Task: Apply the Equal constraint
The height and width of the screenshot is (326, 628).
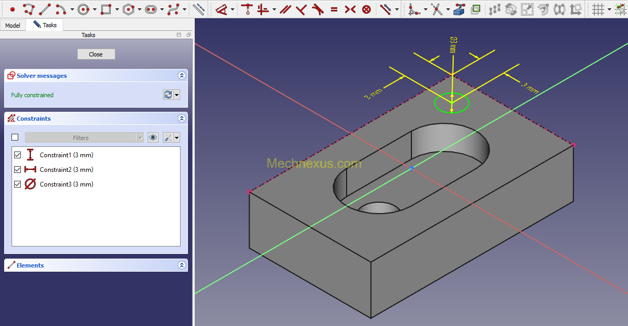Action: click(x=334, y=9)
